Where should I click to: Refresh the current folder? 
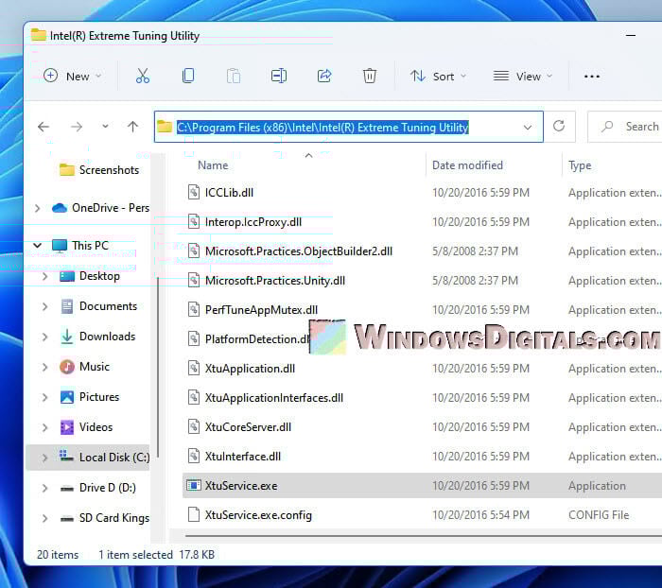tap(559, 127)
